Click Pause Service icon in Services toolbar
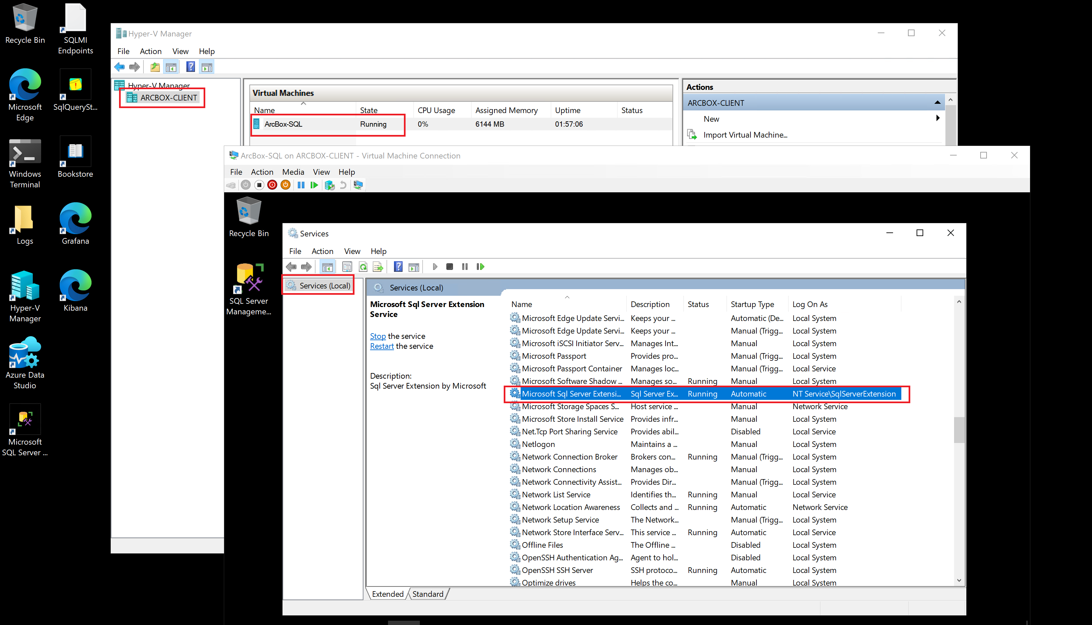The height and width of the screenshot is (625, 1092). 465,267
